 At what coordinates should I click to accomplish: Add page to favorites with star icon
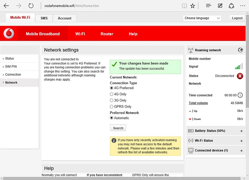coord(193,6)
